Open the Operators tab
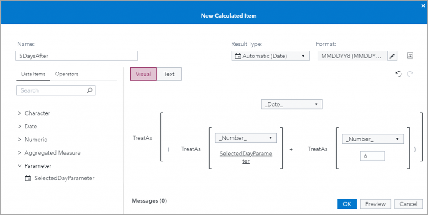 [x=67, y=74]
